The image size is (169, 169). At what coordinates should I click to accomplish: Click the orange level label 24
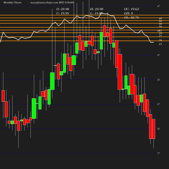161,40
